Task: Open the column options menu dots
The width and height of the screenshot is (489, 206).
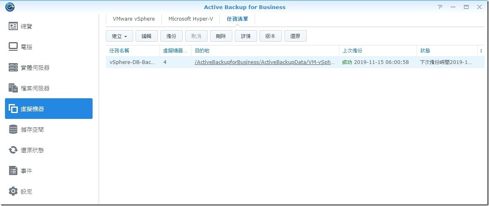Action: click(481, 51)
